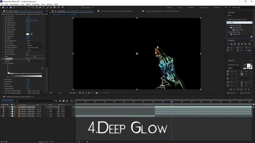Select the Rotation tool in toolbar
255x143 pixels.
(x=29, y=8)
